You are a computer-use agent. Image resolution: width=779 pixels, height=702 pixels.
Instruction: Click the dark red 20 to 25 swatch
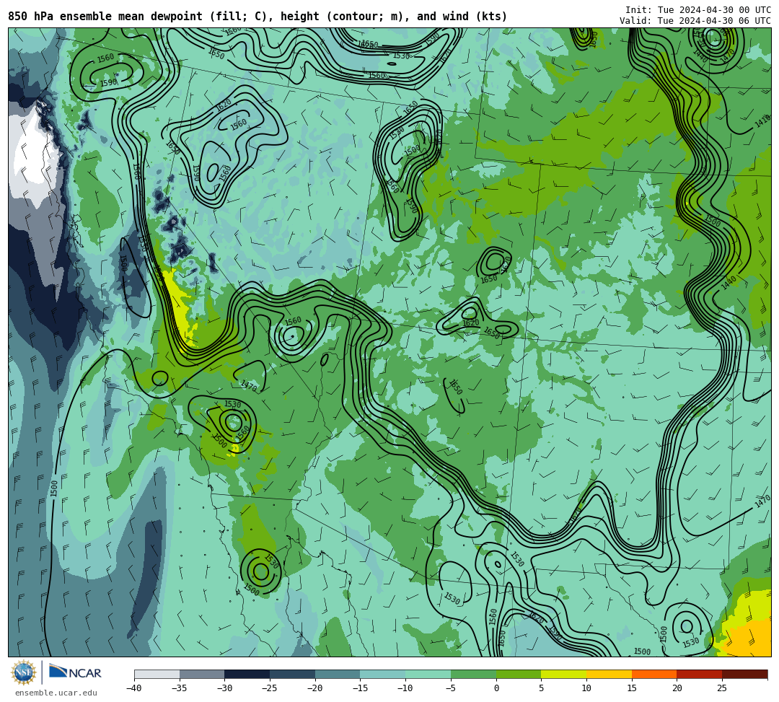(x=700, y=674)
